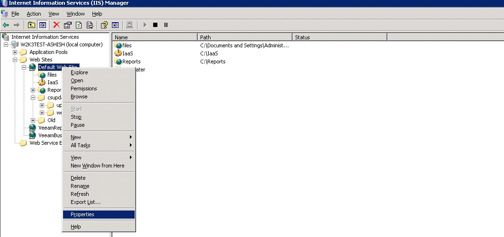Viewport: 504px width, 237px height.
Task: Click the 'C:\Documents and Settings\Administ…' path
Action: (245, 45)
